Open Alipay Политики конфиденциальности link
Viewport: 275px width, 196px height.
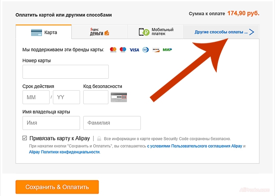(64, 152)
